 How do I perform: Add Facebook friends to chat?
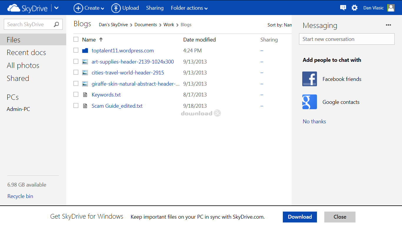(x=342, y=79)
